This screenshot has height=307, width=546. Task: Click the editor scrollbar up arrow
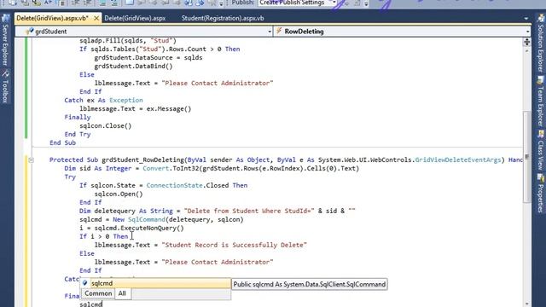(527, 51)
